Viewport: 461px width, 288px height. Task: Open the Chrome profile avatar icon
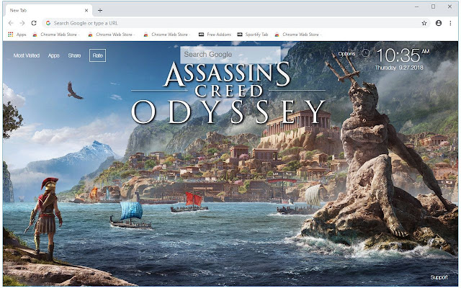[439, 23]
